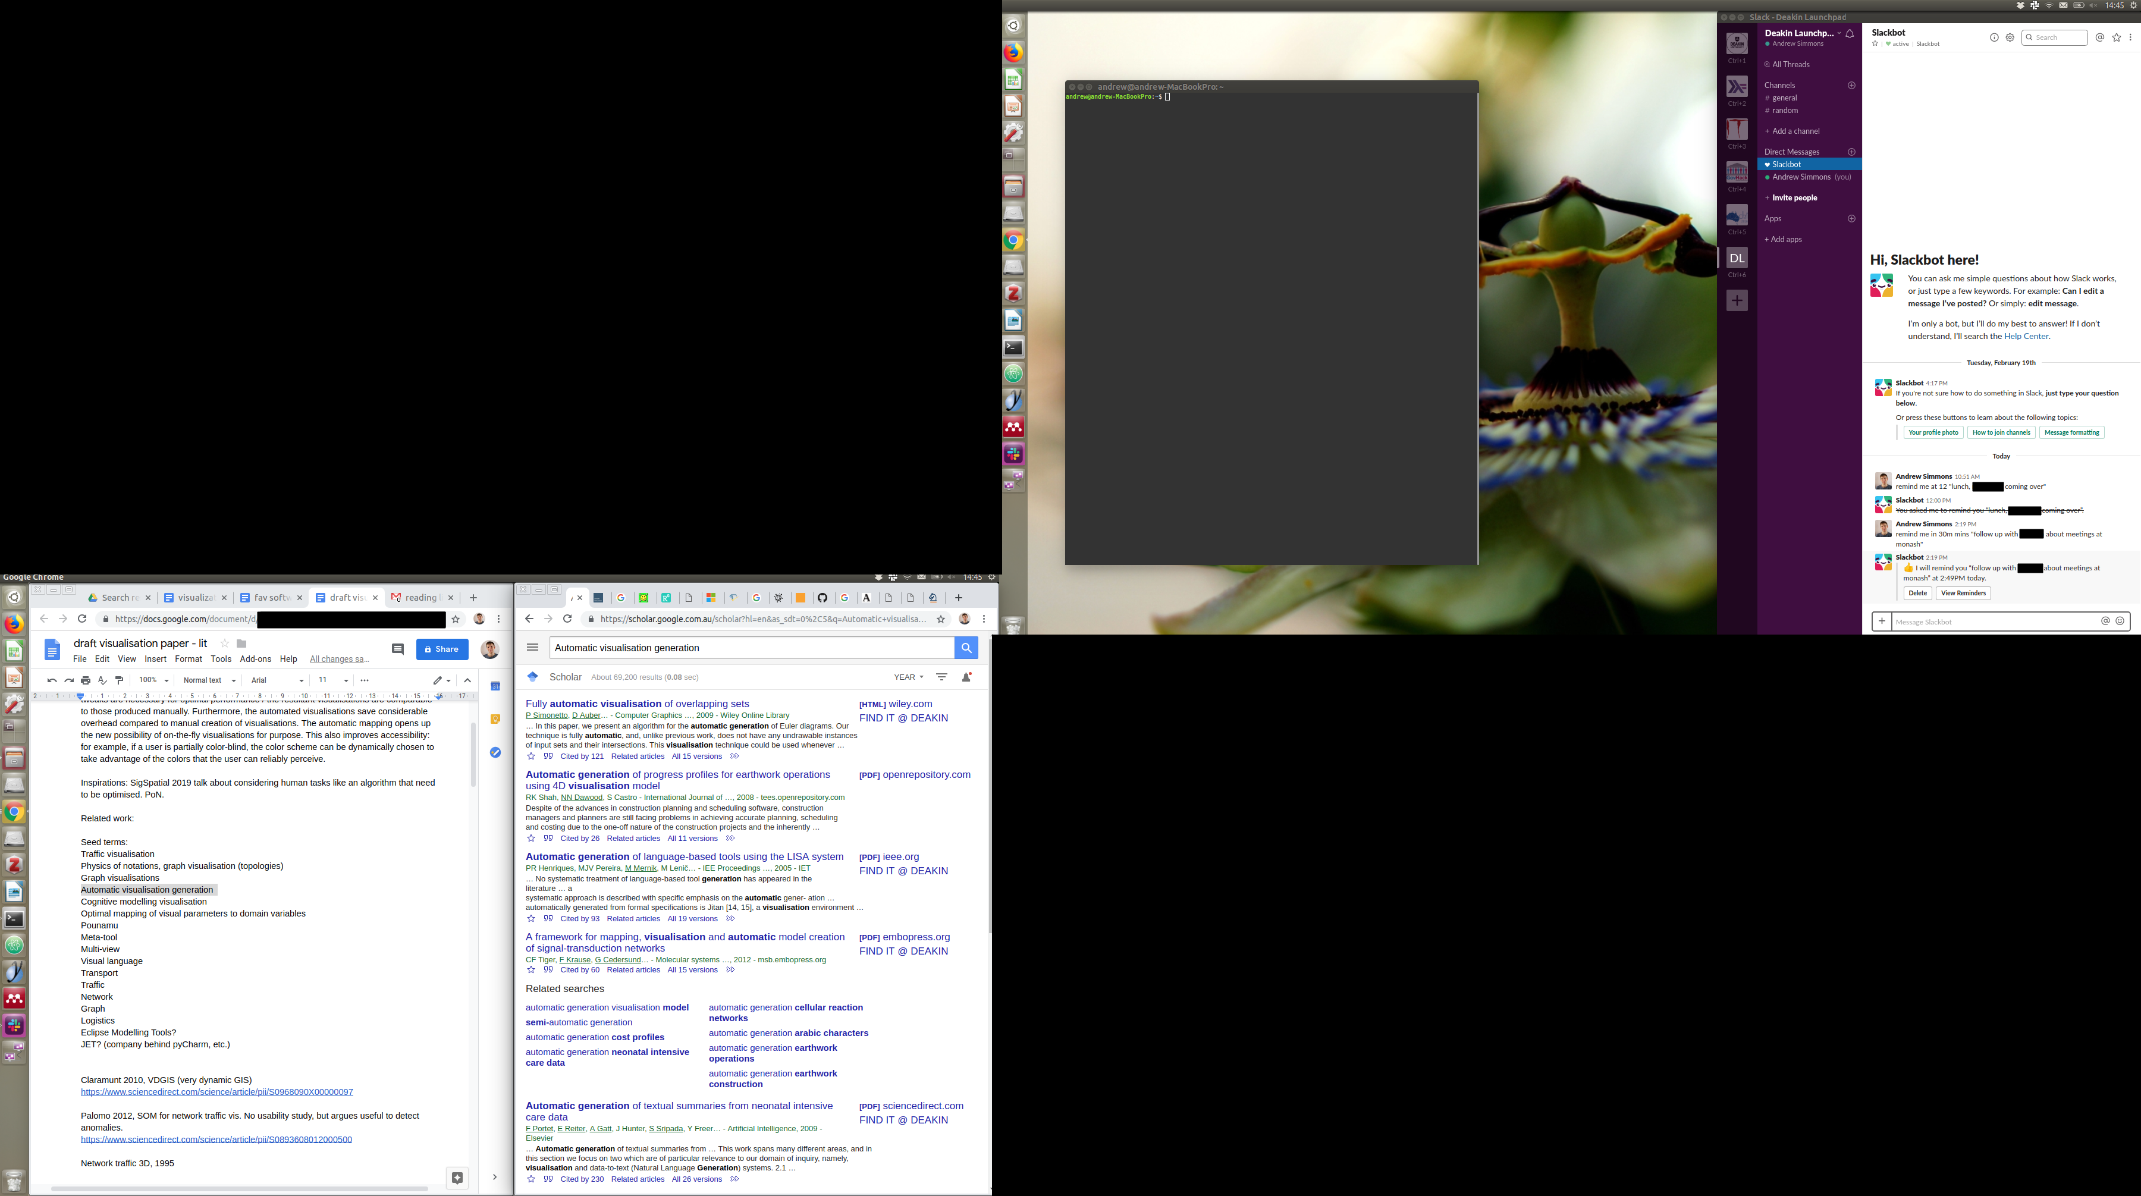This screenshot has height=1196, width=2141.
Task: Expand the YEAR filter dropdown in Scholar
Action: tap(908, 677)
